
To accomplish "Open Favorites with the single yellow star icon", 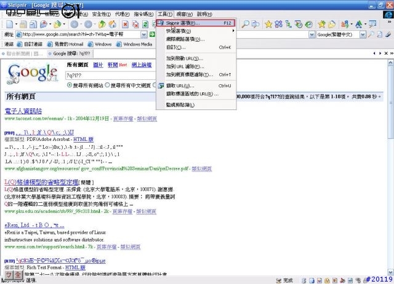I will pyautogui.click(x=268, y=24).
